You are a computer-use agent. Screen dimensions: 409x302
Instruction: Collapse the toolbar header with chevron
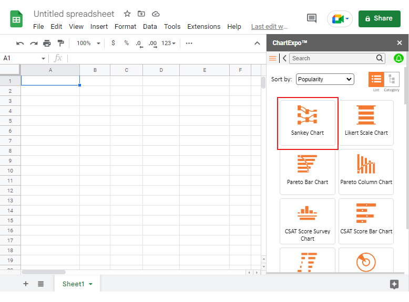[x=257, y=43]
